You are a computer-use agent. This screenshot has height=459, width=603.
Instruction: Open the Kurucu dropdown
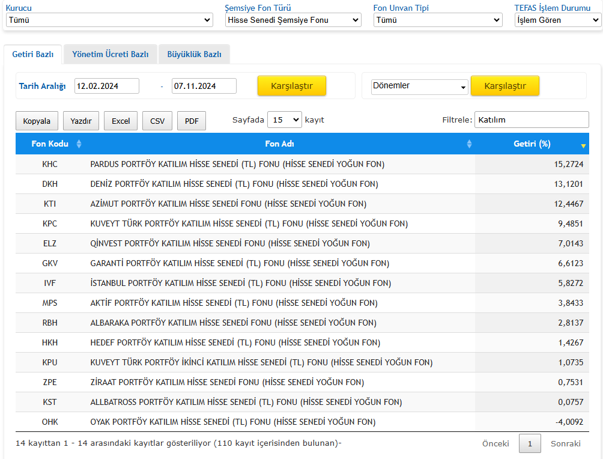(x=109, y=20)
